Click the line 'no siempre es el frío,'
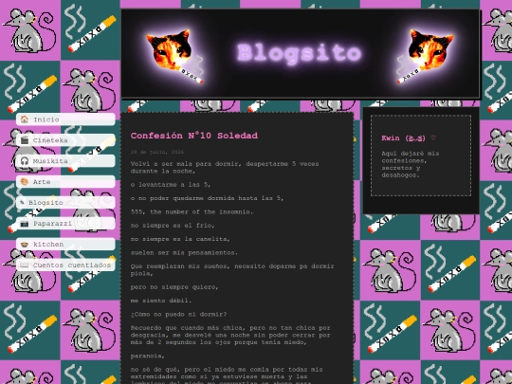Viewport: 512px width, 384px height. [173, 226]
